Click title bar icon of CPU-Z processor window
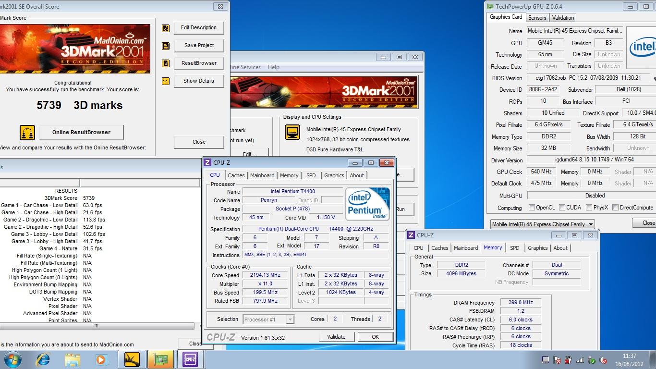Screen dimensions: 656x369 [207, 163]
